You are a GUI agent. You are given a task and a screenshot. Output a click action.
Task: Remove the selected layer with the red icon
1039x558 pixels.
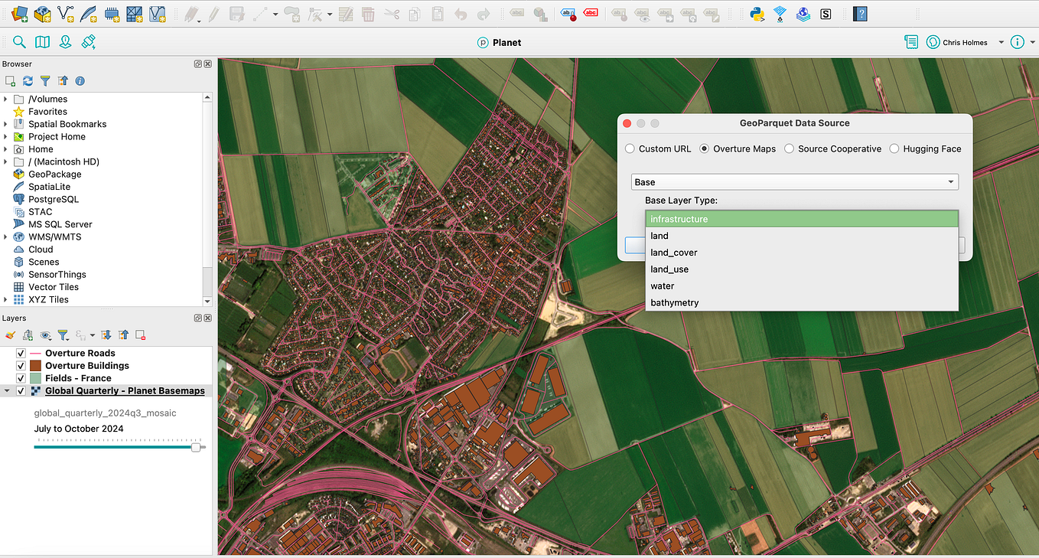tap(140, 334)
